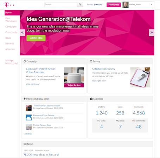Click the Telekom T logo

tap(9, 5)
